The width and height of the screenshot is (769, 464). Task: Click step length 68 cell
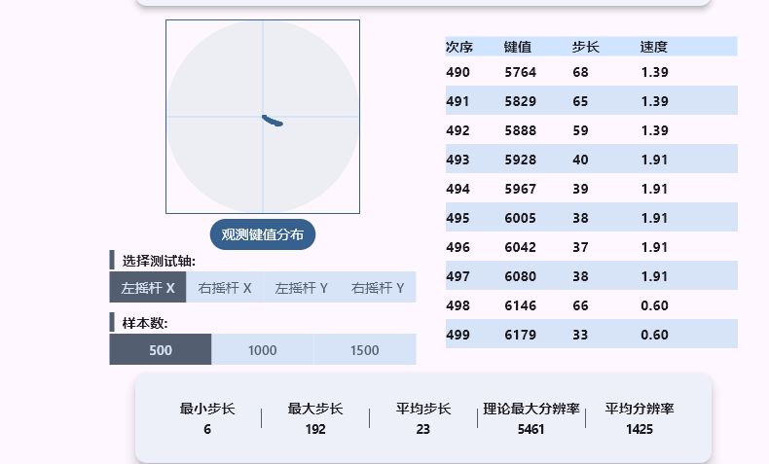point(581,72)
